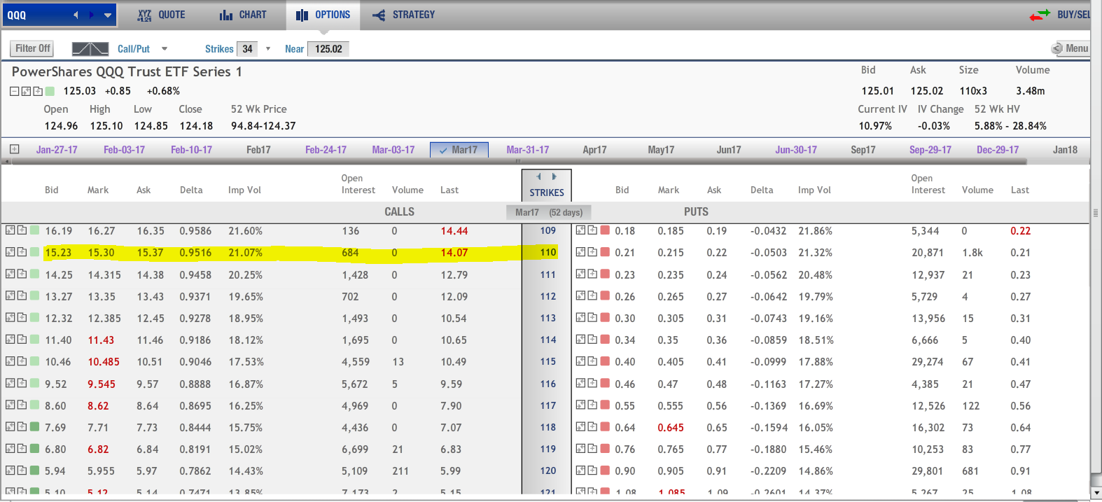Click the puts Open Interest column header

[x=928, y=184]
